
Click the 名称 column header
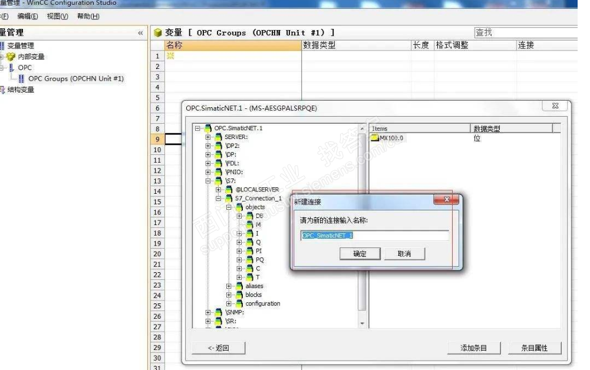coord(233,45)
